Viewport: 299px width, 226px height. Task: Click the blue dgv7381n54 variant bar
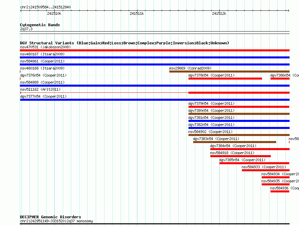tap(239, 121)
